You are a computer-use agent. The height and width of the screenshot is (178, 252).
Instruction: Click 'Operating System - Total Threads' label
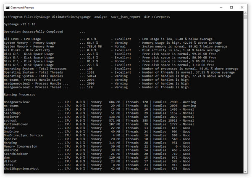[34, 72]
